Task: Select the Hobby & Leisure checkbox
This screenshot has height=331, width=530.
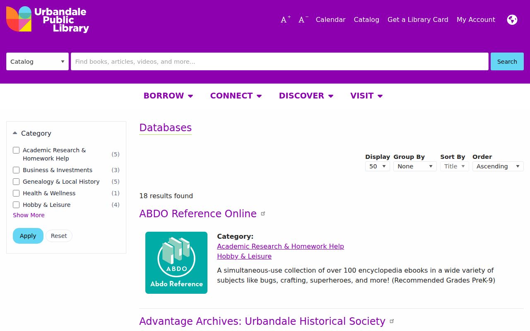Action: coord(16,205)
